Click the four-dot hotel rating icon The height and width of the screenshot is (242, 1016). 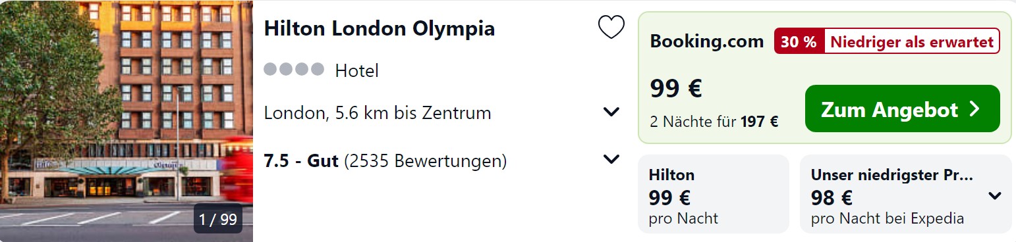click(x=294, y=69)
